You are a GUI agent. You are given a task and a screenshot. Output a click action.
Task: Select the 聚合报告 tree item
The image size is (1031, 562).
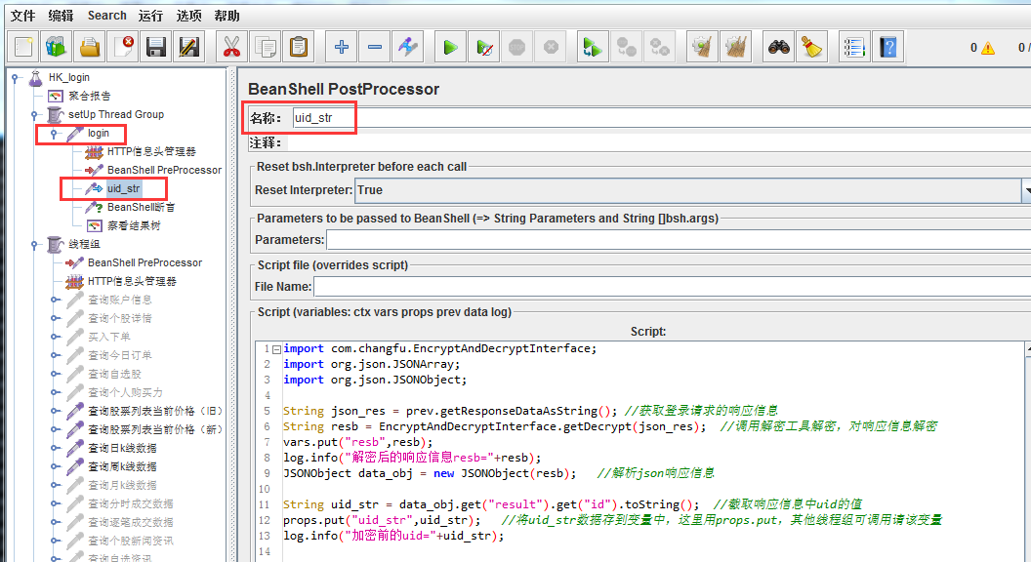(90, 96)
